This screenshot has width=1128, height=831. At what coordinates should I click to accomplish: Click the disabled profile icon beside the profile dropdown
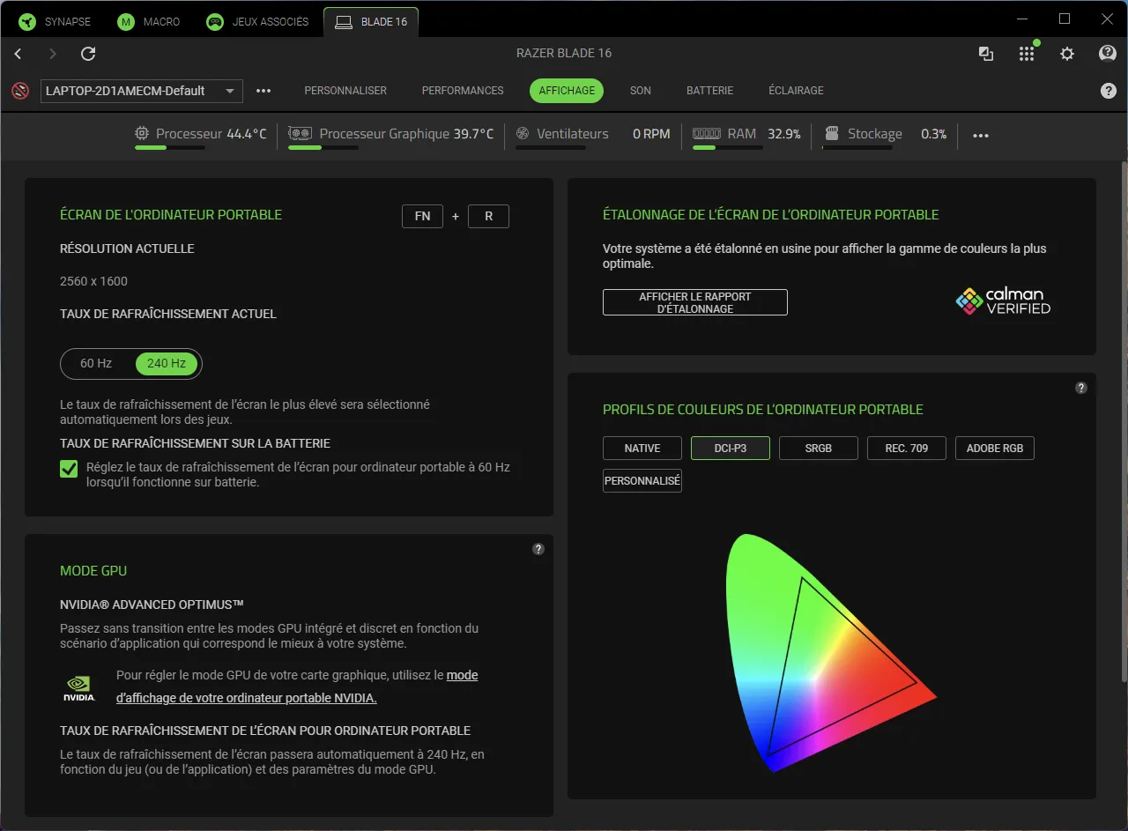pyautogui.click(x=20, y=91)
